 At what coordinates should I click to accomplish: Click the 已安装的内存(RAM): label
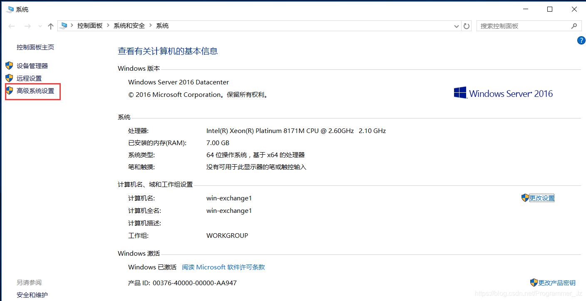(x=157, y=143)
